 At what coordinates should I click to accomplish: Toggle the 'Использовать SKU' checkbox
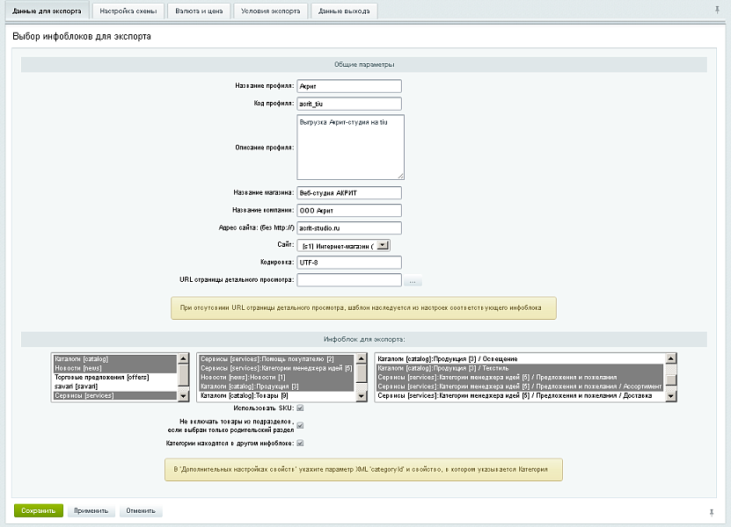301,408
